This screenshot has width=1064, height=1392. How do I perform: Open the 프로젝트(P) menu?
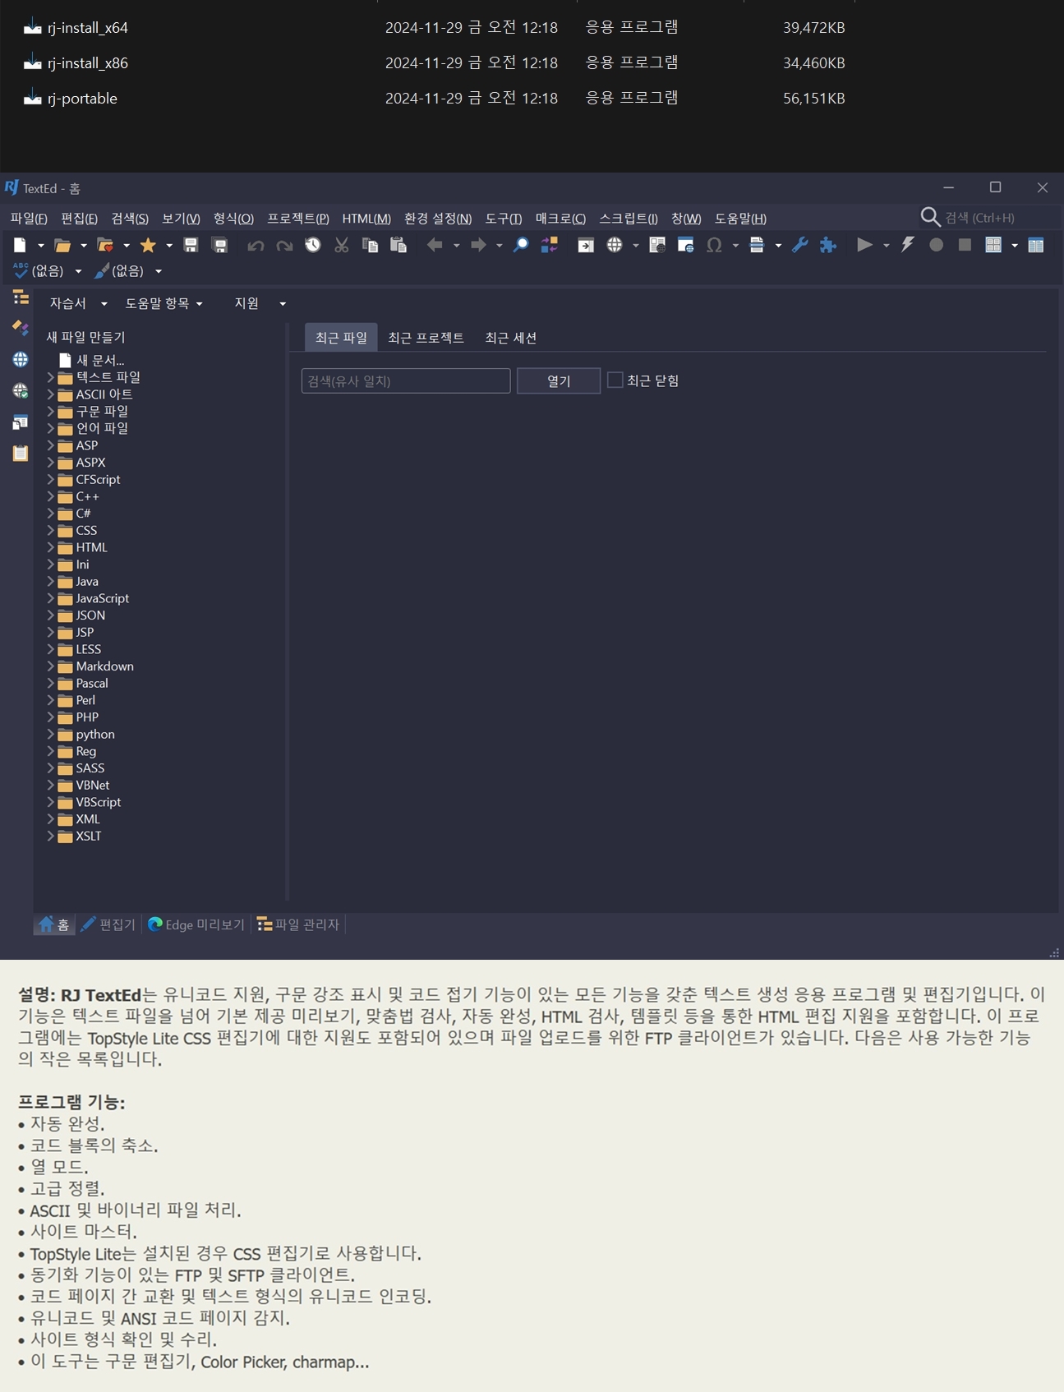pyautogui.click(x=297, y=219)
